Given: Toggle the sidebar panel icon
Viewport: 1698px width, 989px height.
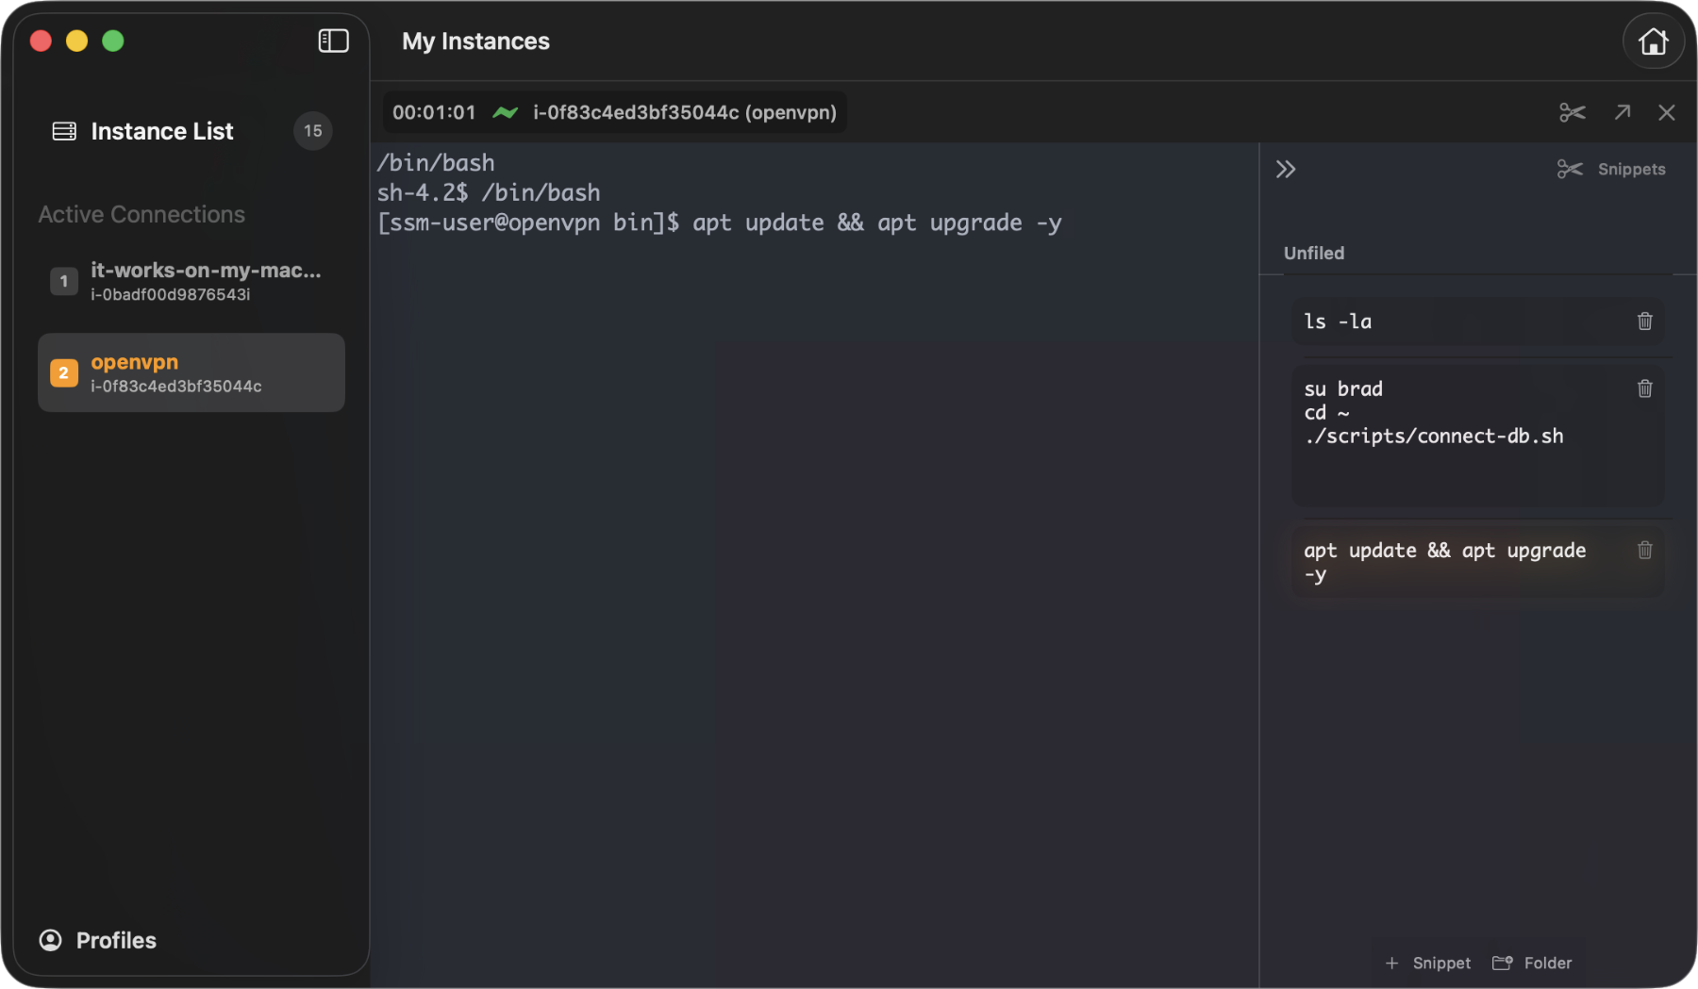Looking at the screenshot, I should click(333, 41).
